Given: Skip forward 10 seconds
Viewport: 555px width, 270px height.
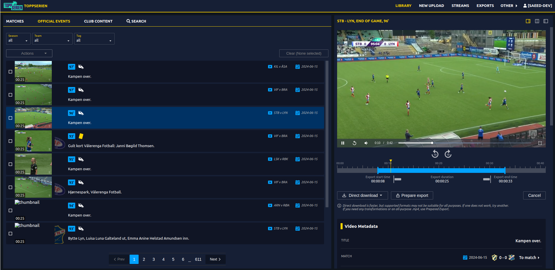Looking at the screenshot, I should (448, 154).
